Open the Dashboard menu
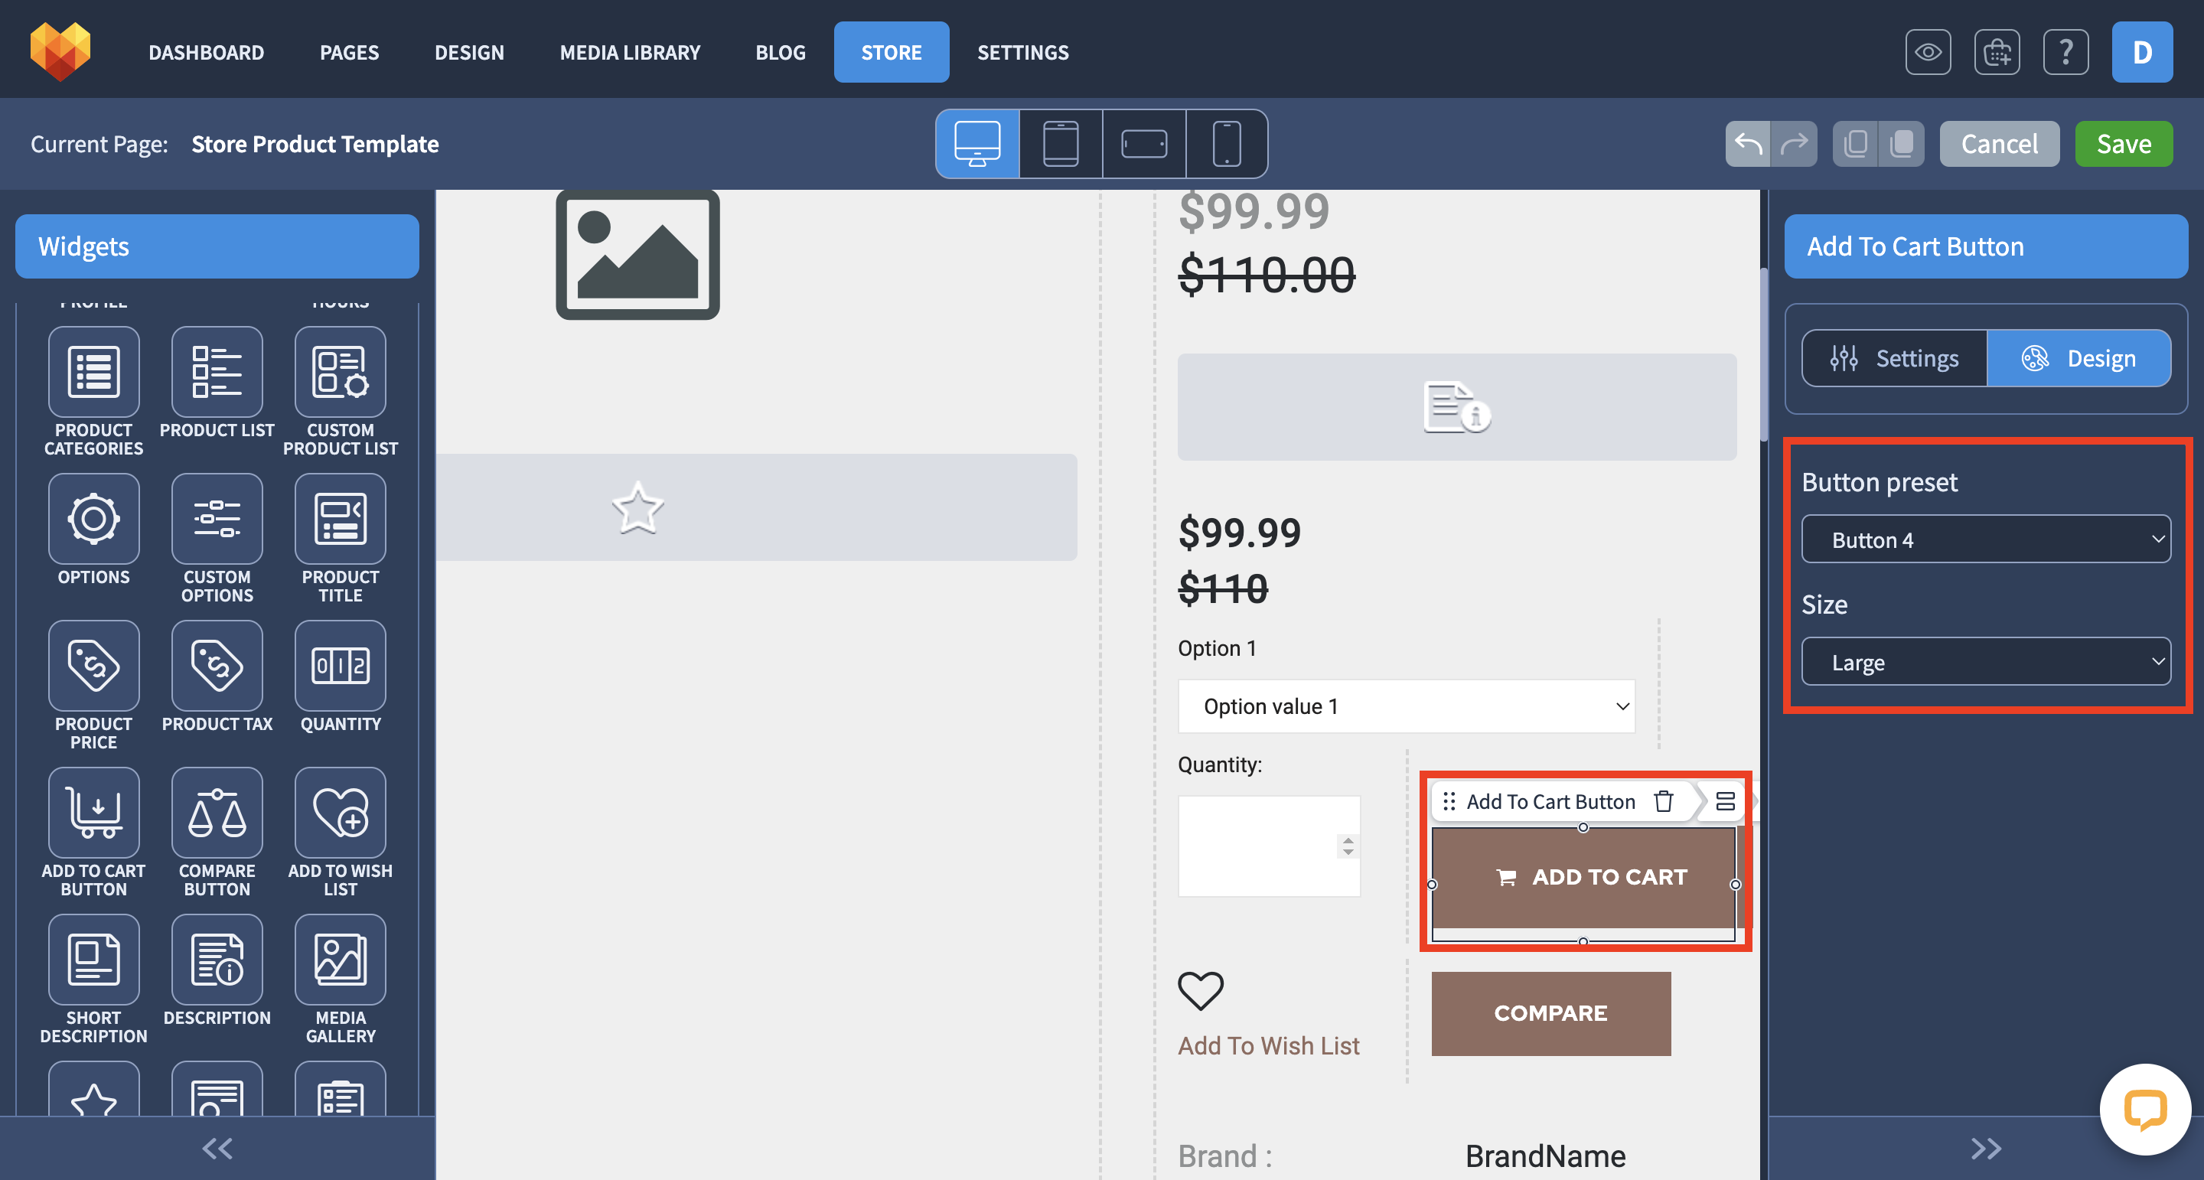 206,52
